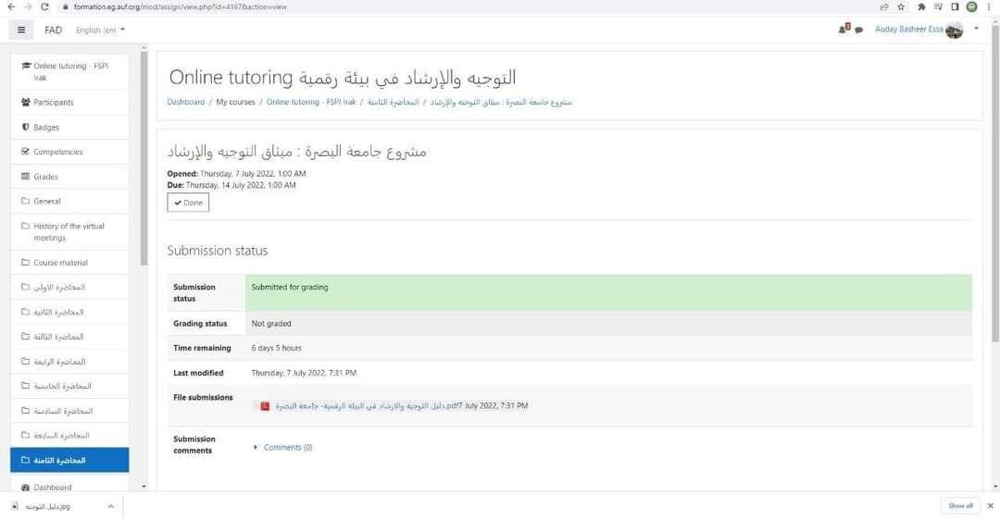Go to Grades in the side navigation
Viewport: 1000px width, 519px height.
[x=45, y=177]
